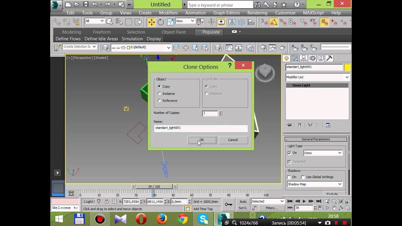
Task: Toggle the Auto Key button
Action: 243,202
